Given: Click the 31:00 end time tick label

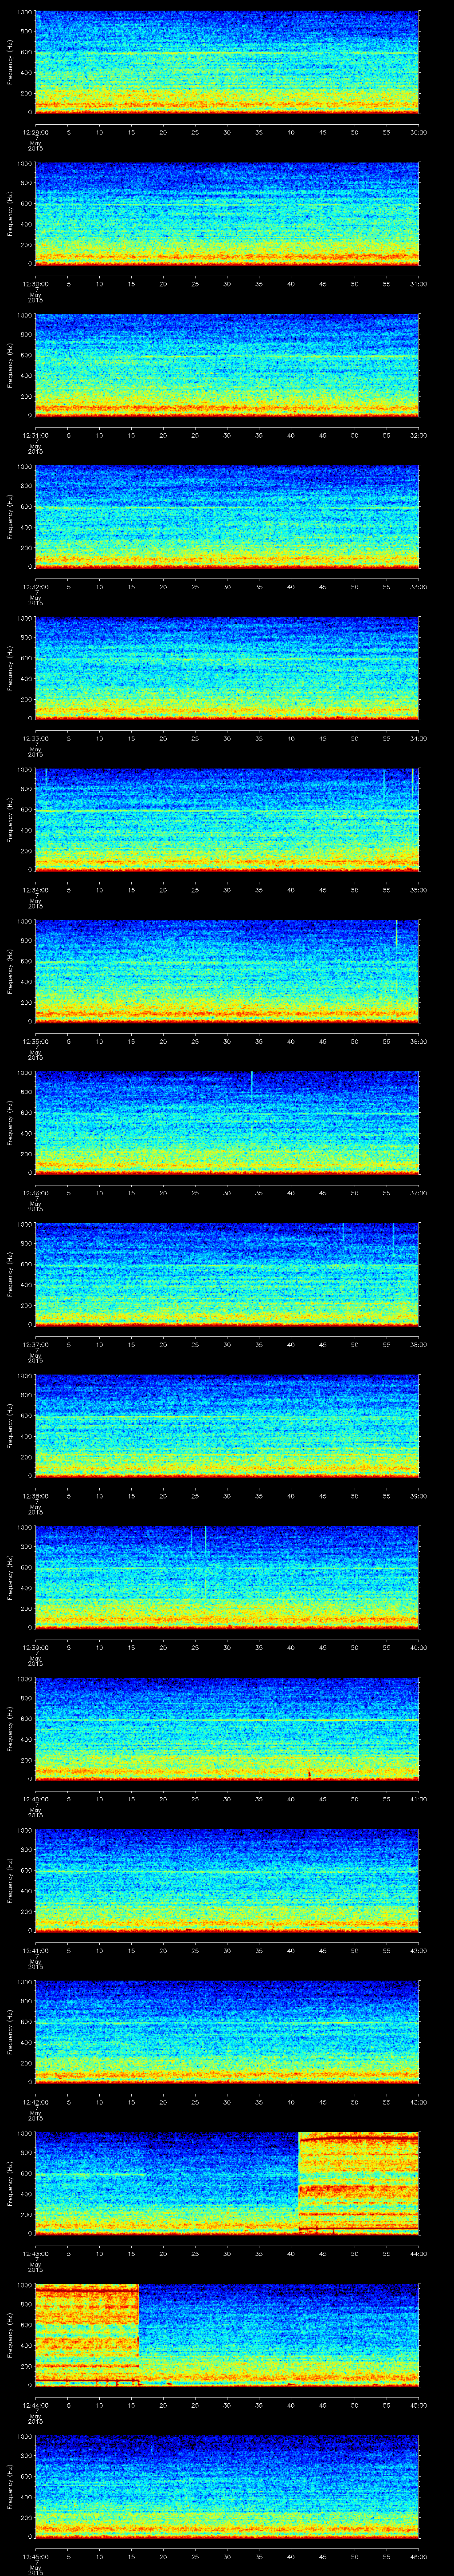Looking at the screenshot, I should 418,284.
